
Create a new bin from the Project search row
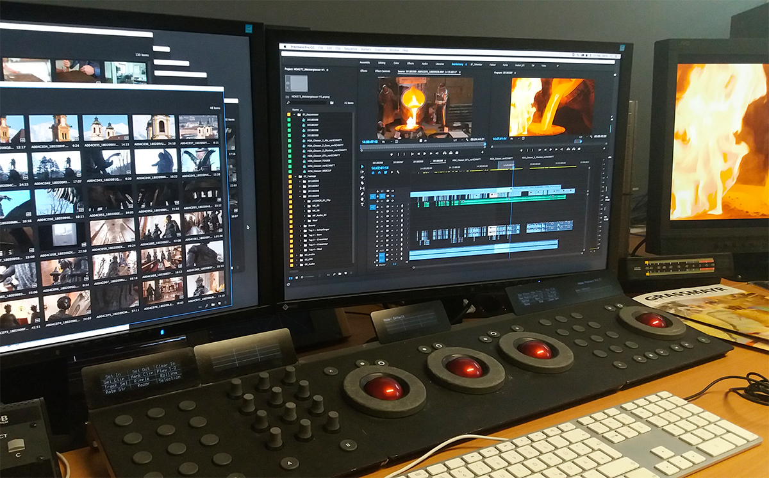pyautogui.click(x=332, y=103)
